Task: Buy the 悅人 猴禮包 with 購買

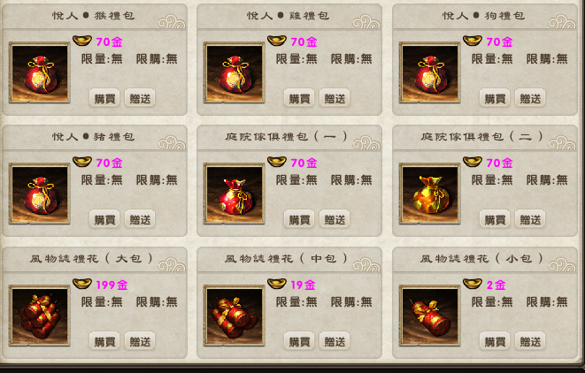Action: tap(104, 98)
